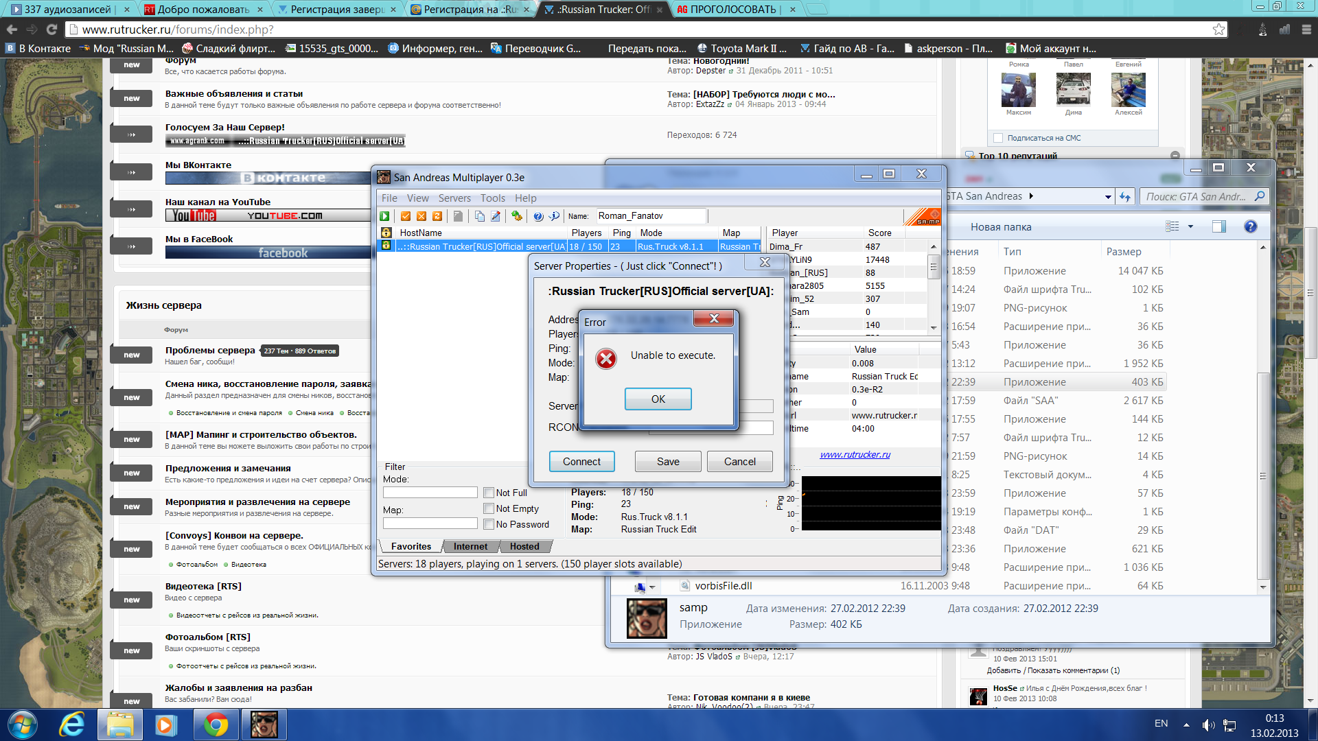Image resolution: width=1318 pixels, height=741 pixels.
Task: Click the Explorer file list scrollbar
Action: pos(1263,476)
